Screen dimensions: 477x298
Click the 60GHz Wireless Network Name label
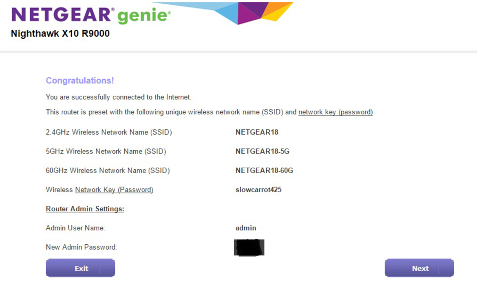pos(108,171)
